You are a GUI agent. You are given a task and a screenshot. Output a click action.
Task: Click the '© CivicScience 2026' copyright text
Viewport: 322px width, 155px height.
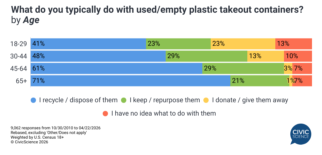[x=29, y=142]
